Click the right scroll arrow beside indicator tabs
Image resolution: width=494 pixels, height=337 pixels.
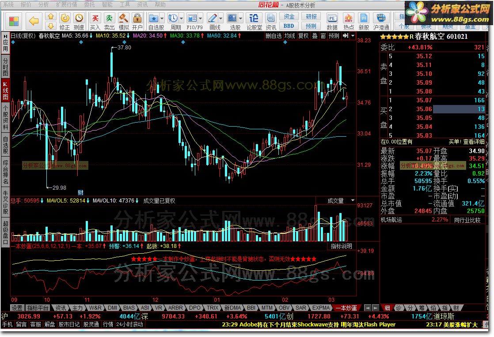pyautogui.click(x=376, y=308)
